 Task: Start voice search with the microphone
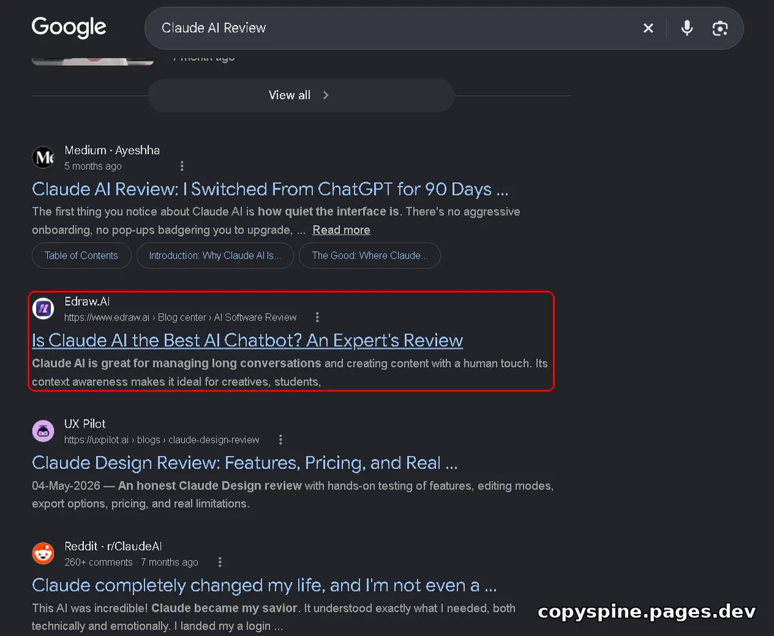pos(687,28)
